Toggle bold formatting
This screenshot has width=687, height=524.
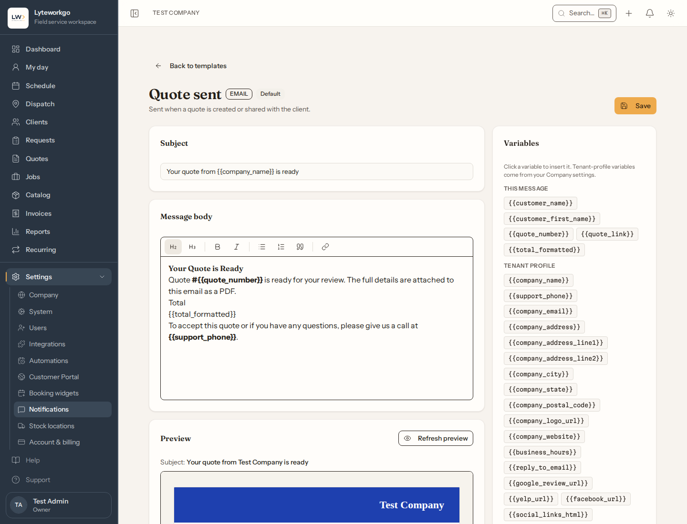pyautogui.click(x=218, y=247)
